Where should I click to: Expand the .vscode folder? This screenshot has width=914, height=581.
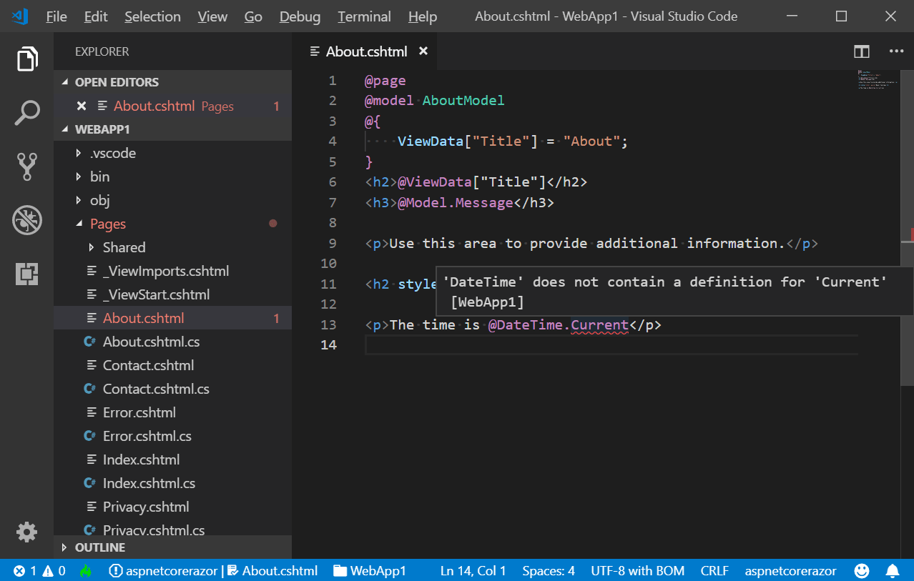click(112, 153)
